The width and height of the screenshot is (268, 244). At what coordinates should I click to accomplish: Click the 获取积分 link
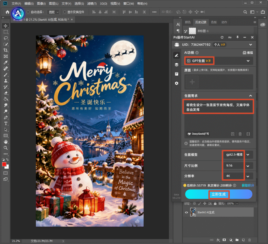tap(248, 185)
